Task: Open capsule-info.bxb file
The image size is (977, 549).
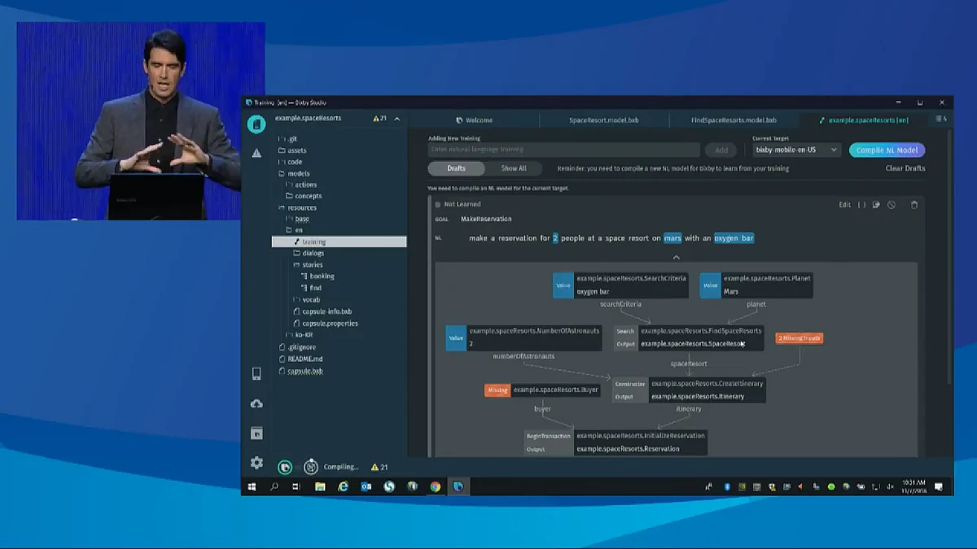Action: [322, 312]
